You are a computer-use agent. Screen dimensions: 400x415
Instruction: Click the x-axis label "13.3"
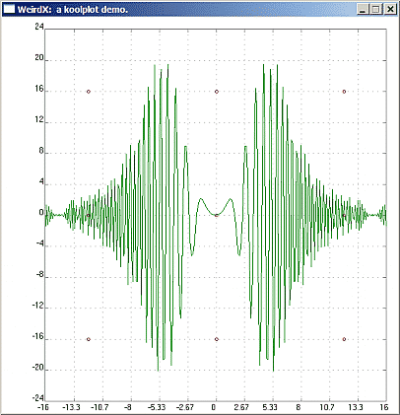tap(356, 407)
